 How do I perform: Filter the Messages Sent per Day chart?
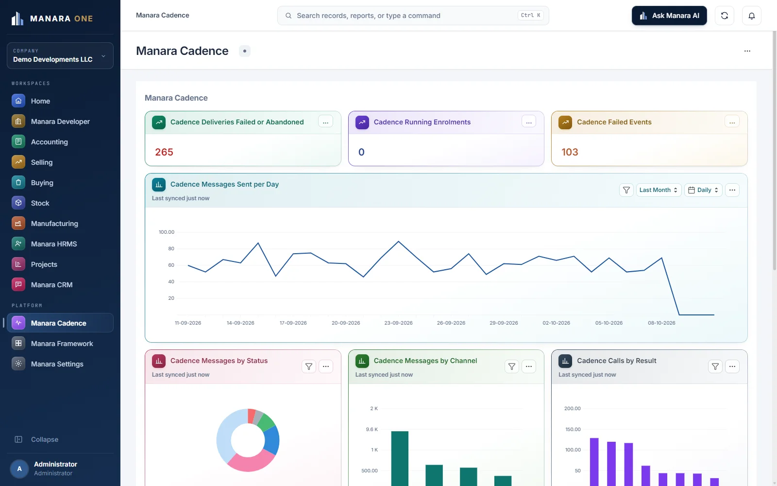pyautogui.click(x=626, y=190)
